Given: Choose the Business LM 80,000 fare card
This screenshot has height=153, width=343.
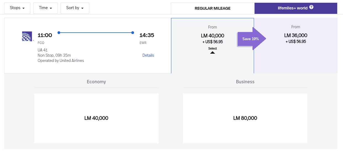Looking at the screenshot, I should tap(245, 118).
